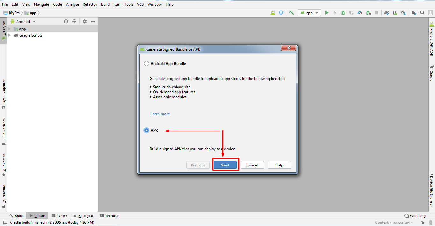Open the Build menu
435x226 pixels.
pos(105,4)
